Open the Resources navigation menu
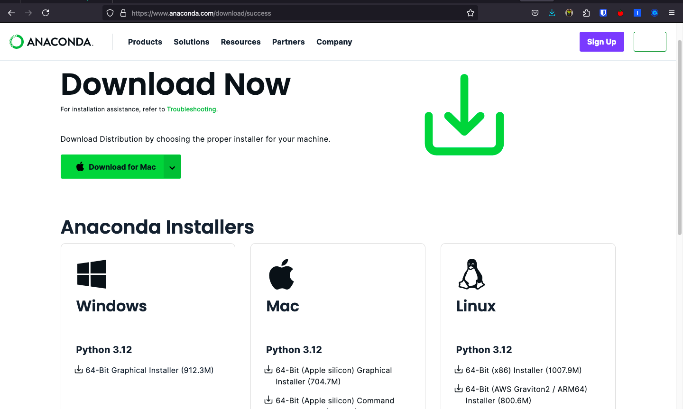The image size is (683, 409). 240,42
